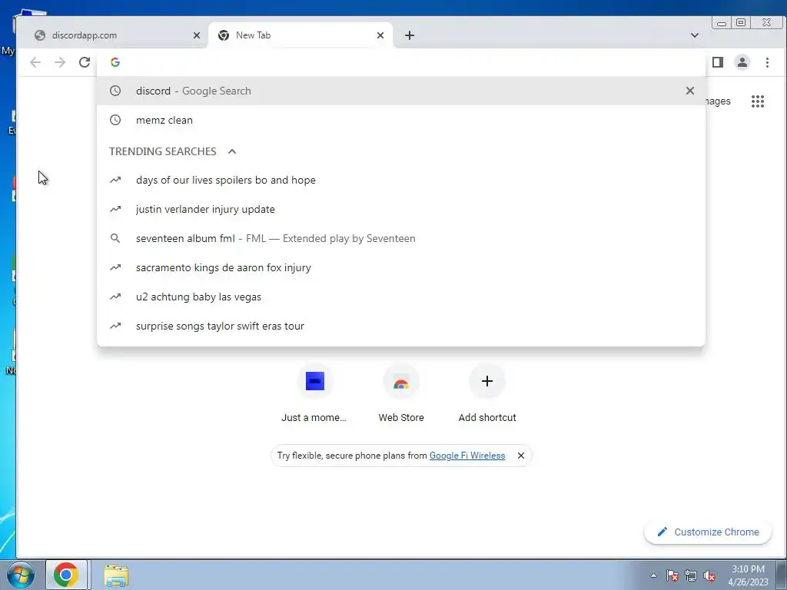Screen dimensions: 787x590
Task: Choose sacramento kings de aaron fox suggestion
Action: coord(401,267)
